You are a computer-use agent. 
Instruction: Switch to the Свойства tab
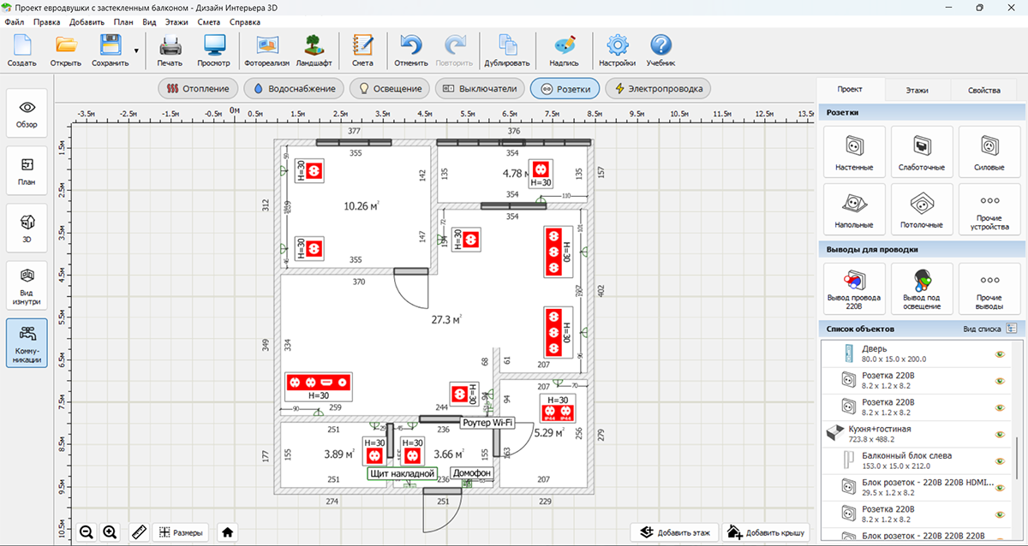[983, 90]
